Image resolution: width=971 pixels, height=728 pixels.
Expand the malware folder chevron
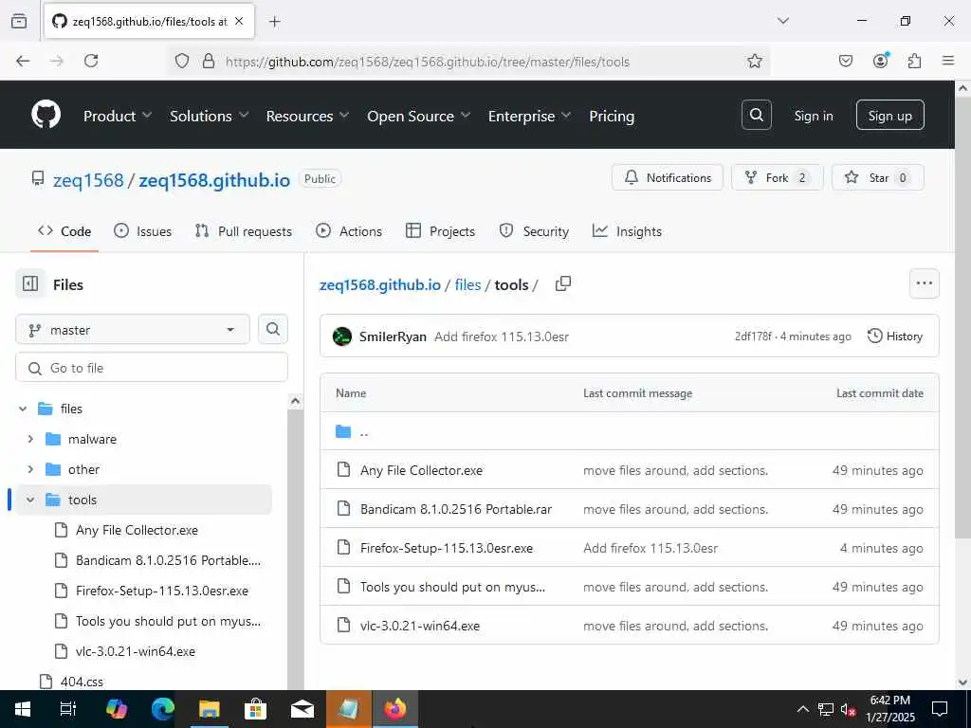(30, 439)
